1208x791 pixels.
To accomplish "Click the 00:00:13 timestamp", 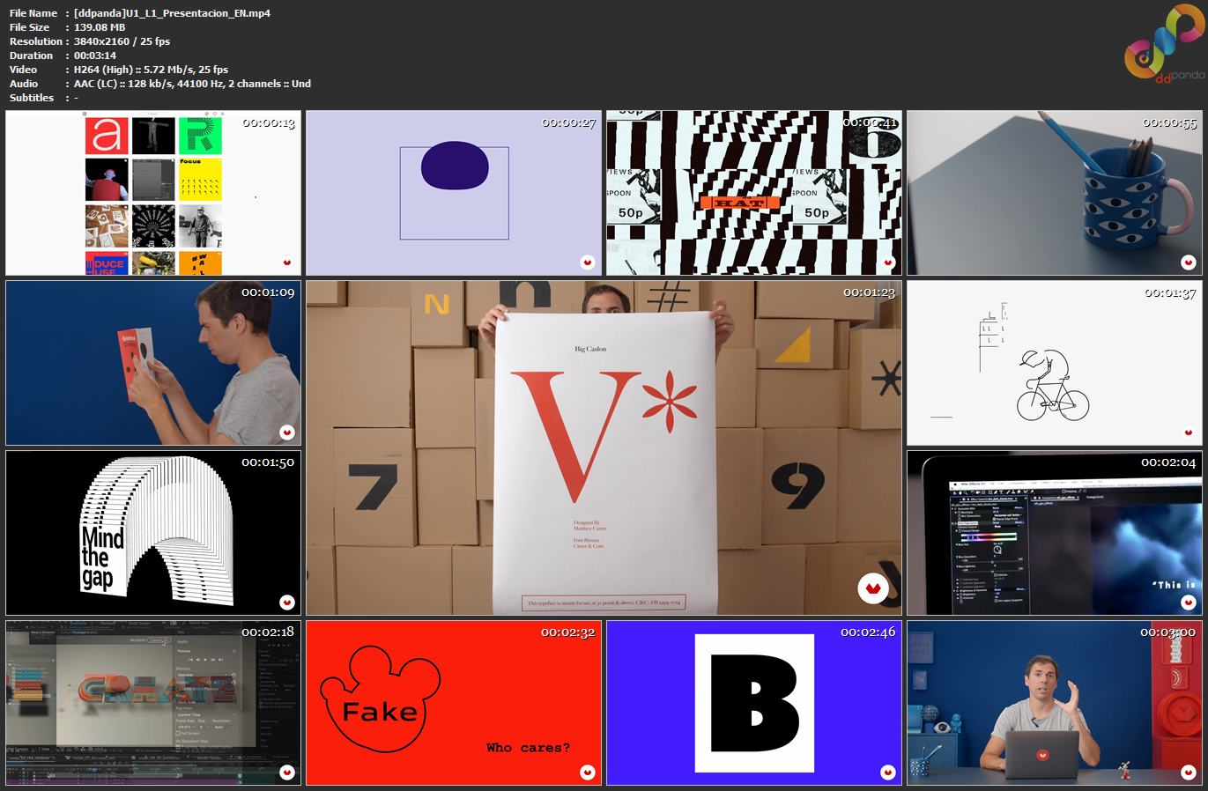I will pos(269,122).
